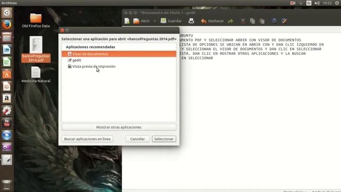Click the redo arrow icon in gedit
341x192 pixels.
231,21
